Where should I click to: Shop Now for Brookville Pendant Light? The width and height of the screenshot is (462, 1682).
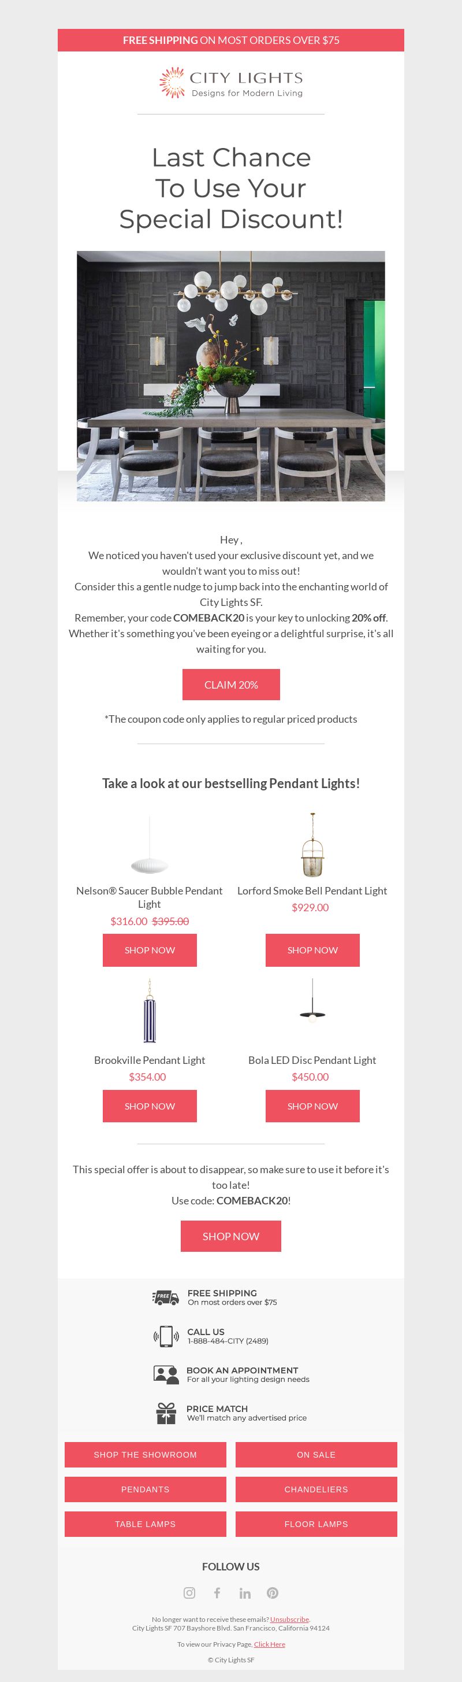click(150, 1106)
